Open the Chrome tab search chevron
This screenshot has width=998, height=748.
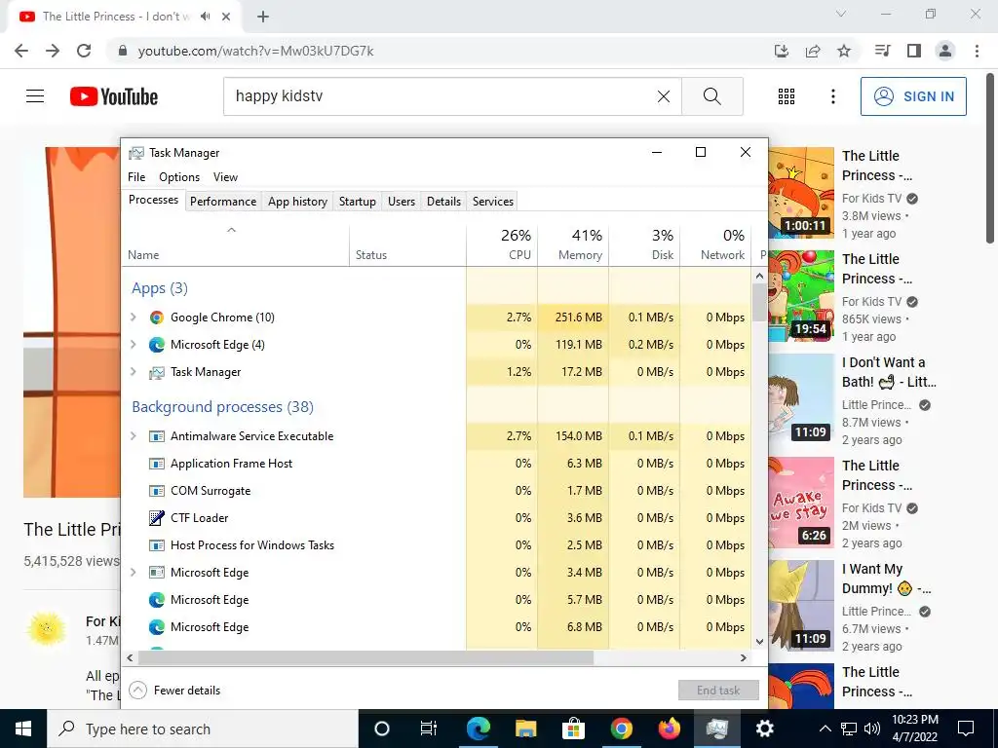click(841, 14)
